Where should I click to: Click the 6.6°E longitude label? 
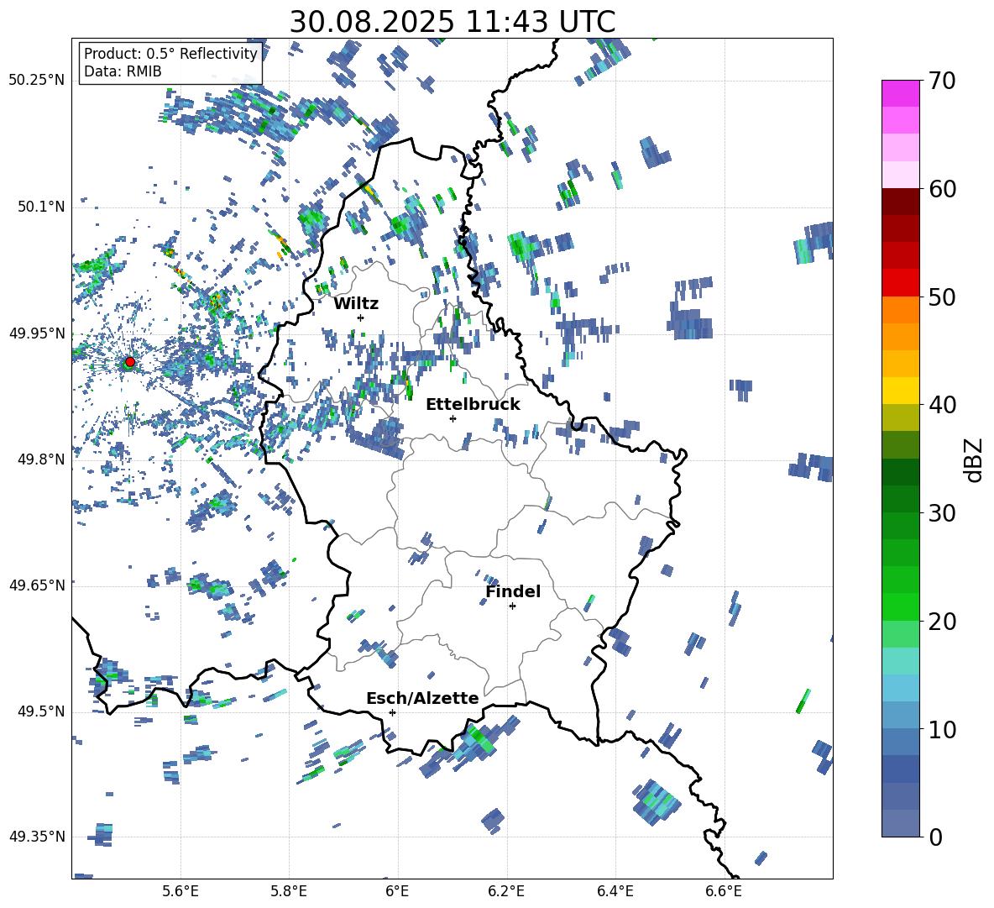724,891
